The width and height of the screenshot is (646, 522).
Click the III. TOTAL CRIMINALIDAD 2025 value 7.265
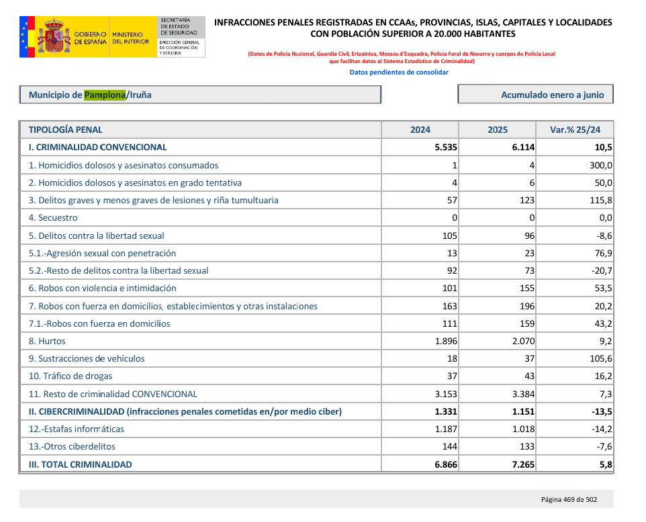[522, 464]
